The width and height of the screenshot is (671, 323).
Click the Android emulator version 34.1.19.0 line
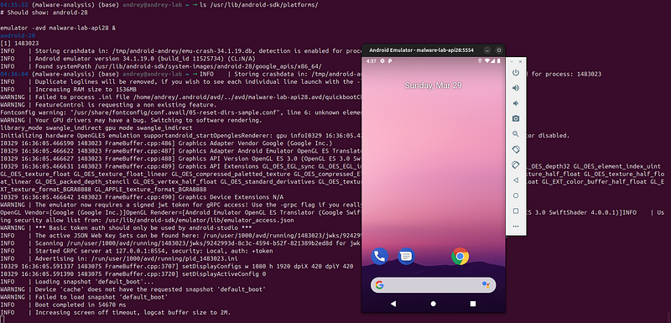(x=127, y=59)
